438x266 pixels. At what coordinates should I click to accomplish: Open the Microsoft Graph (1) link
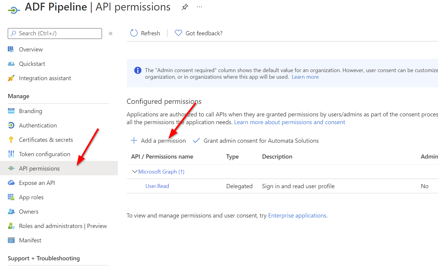[x=161, y=171]
